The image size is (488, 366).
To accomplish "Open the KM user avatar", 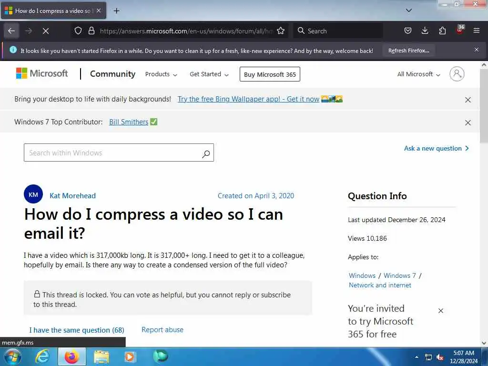I will point(33,194).
